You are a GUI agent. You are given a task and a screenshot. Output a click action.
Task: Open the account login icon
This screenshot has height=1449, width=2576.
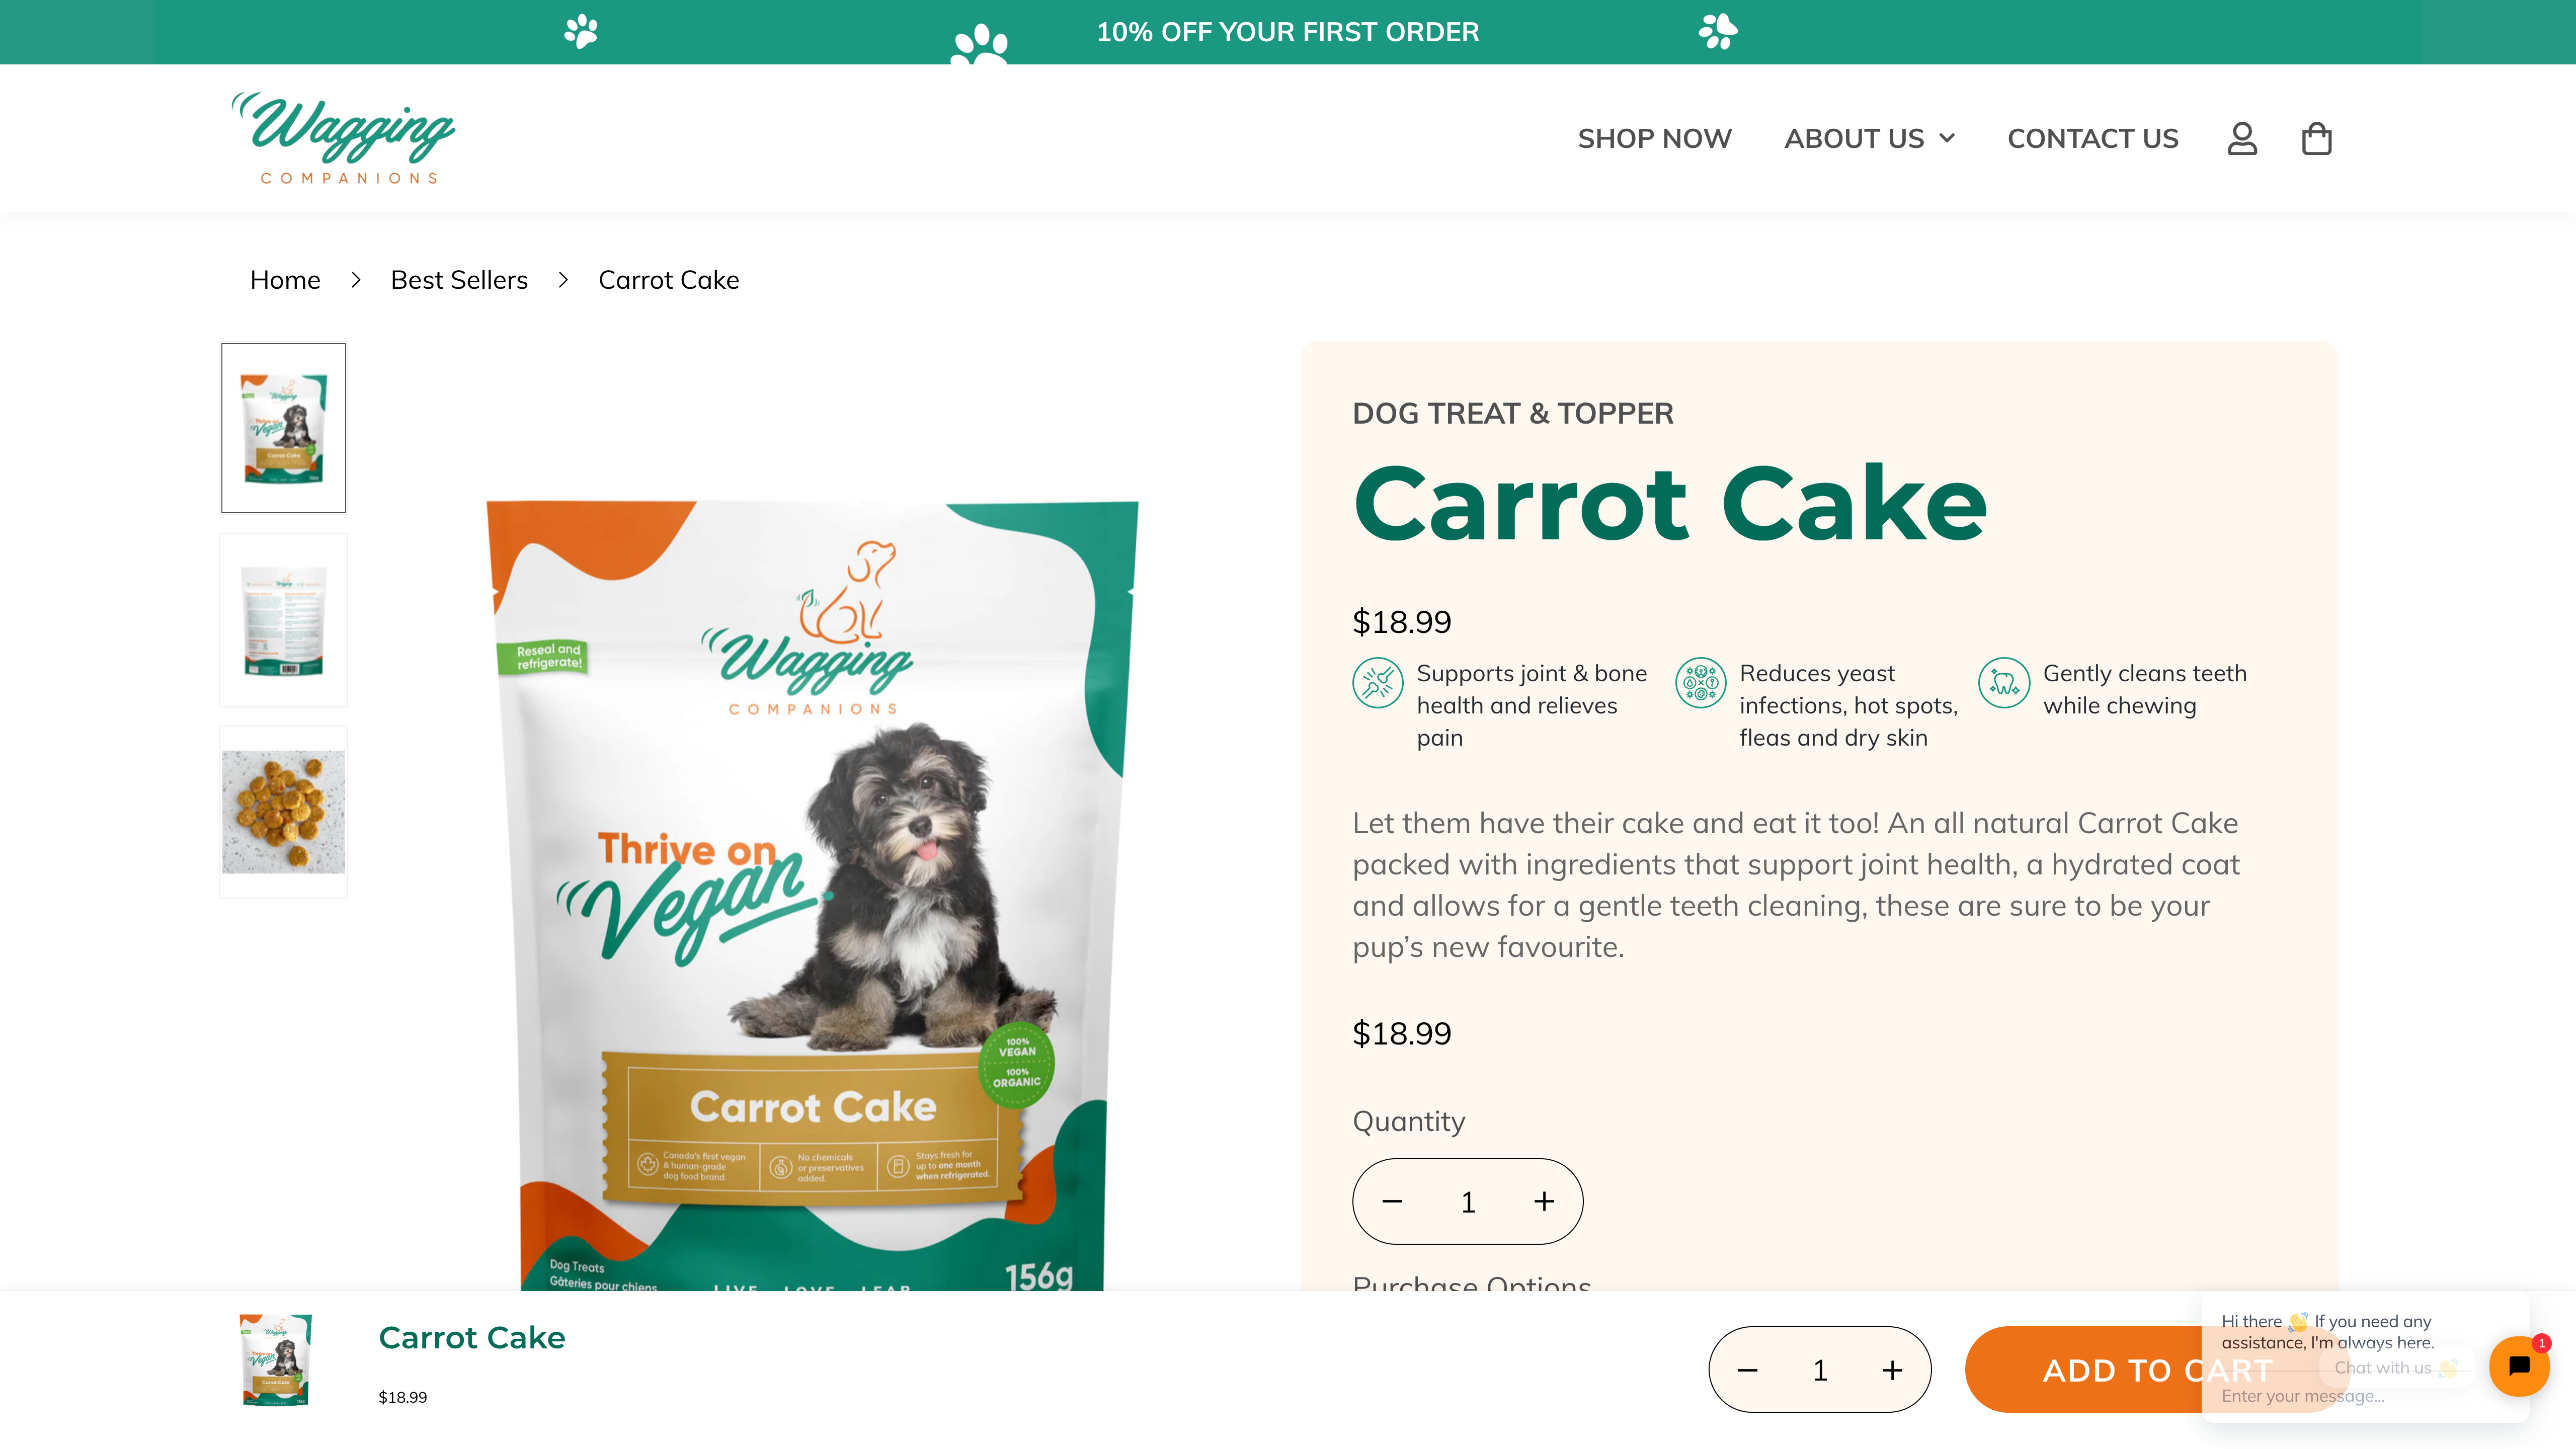click(2243, 138)
